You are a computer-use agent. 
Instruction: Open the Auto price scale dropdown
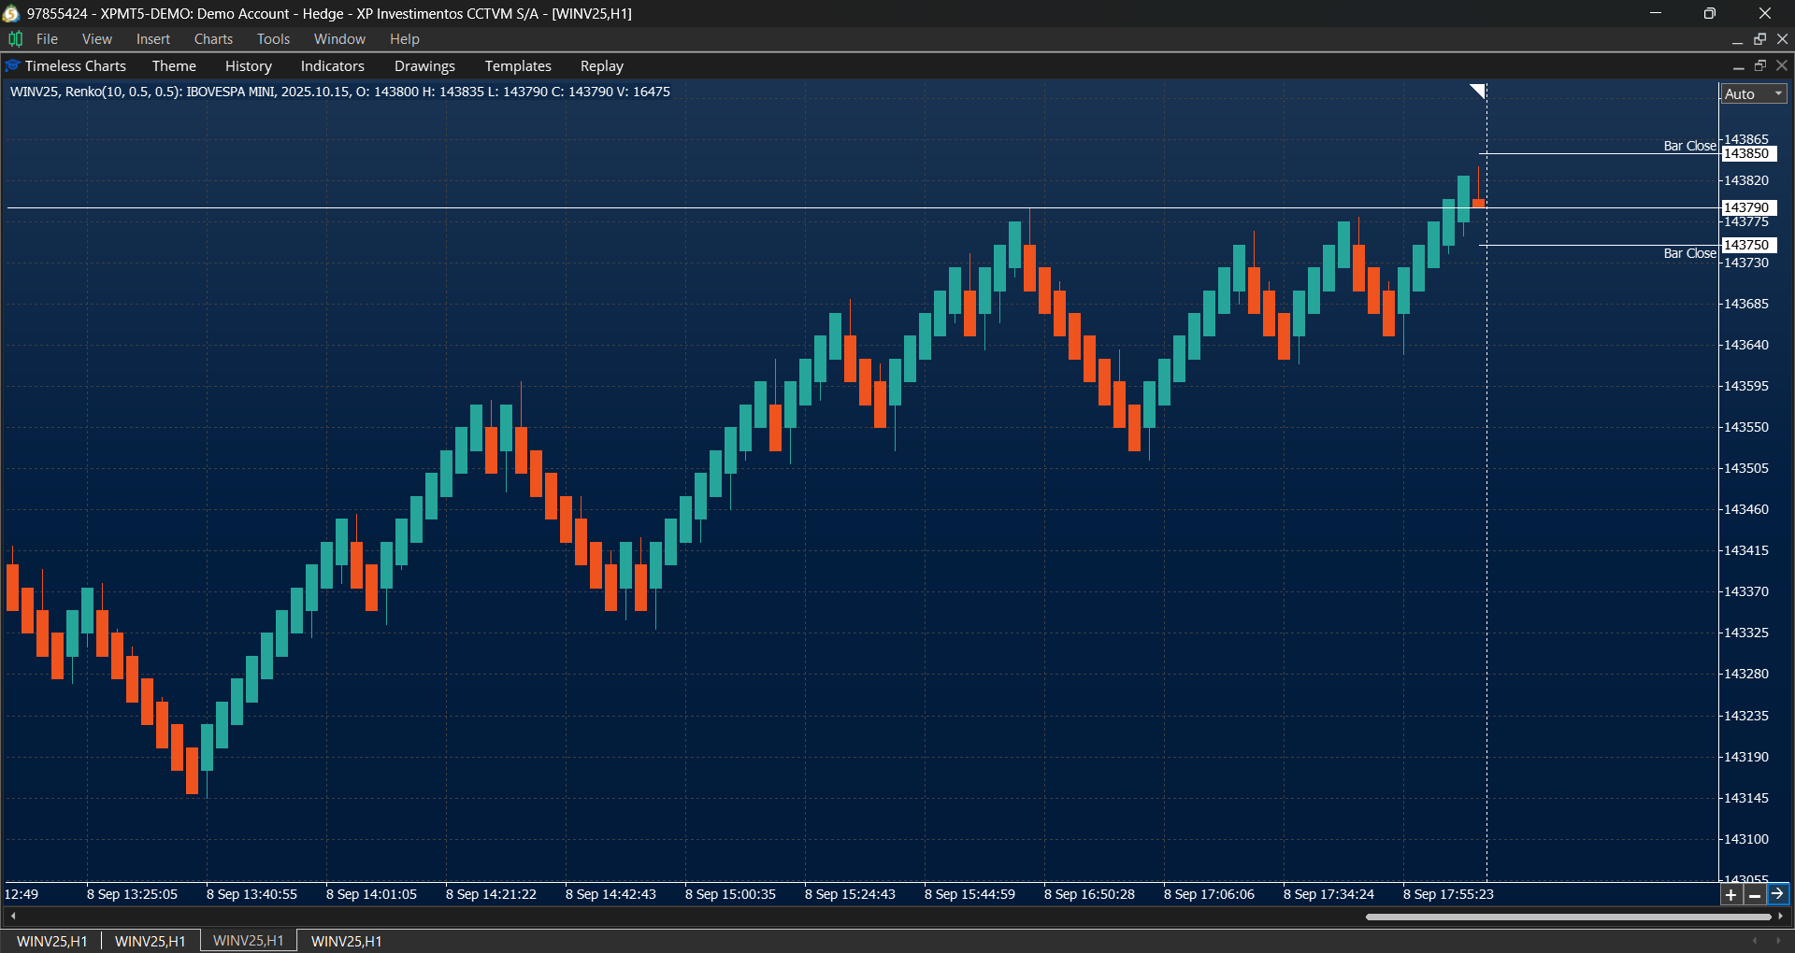click(1752, 93)
